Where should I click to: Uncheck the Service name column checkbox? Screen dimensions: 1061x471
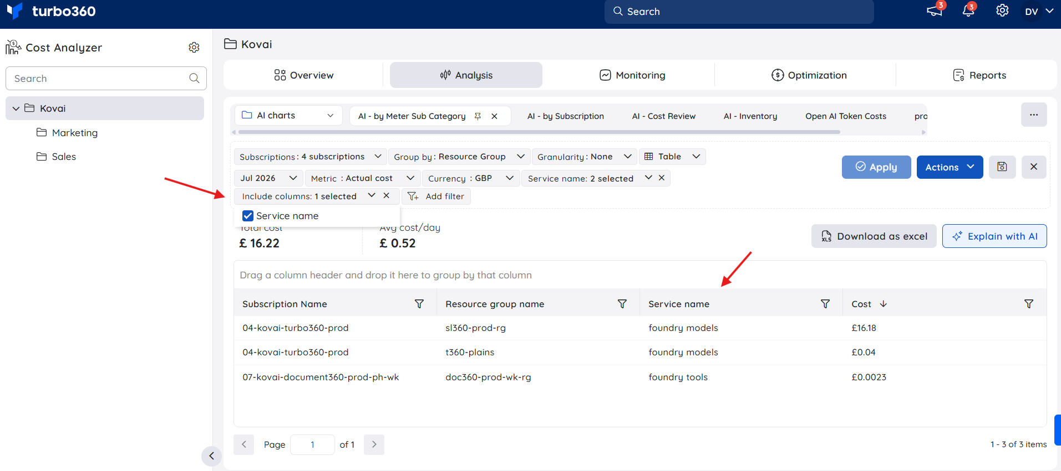pos(248,216)
